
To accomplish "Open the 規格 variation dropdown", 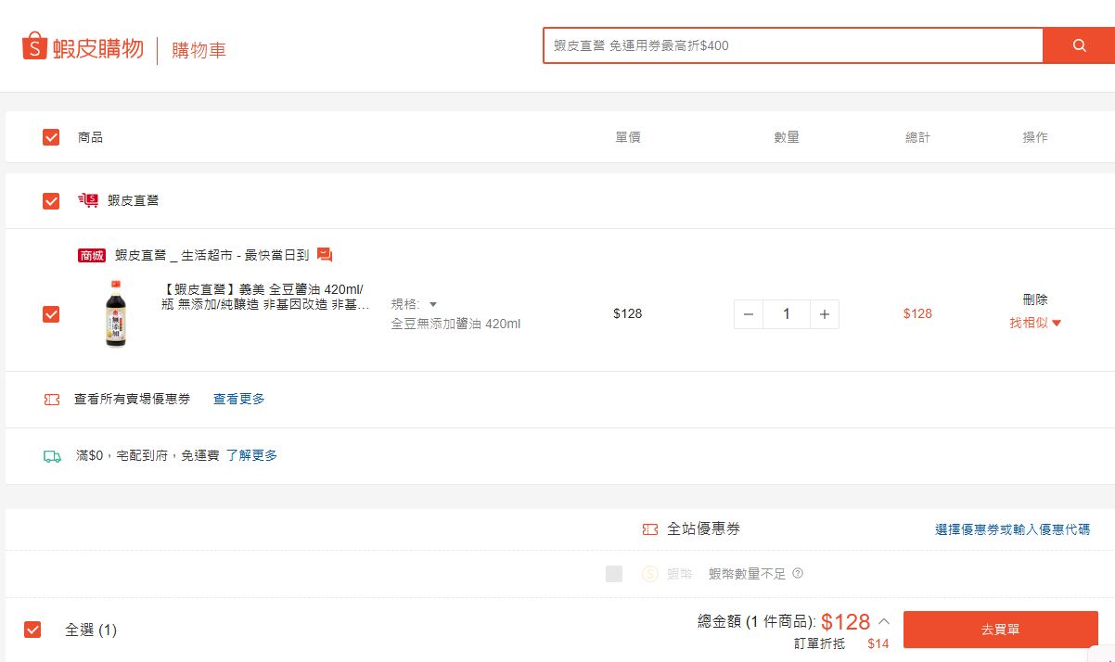I will (415, 304).
